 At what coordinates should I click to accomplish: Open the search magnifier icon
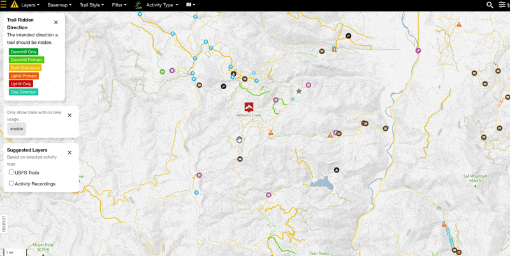point(490,5)
